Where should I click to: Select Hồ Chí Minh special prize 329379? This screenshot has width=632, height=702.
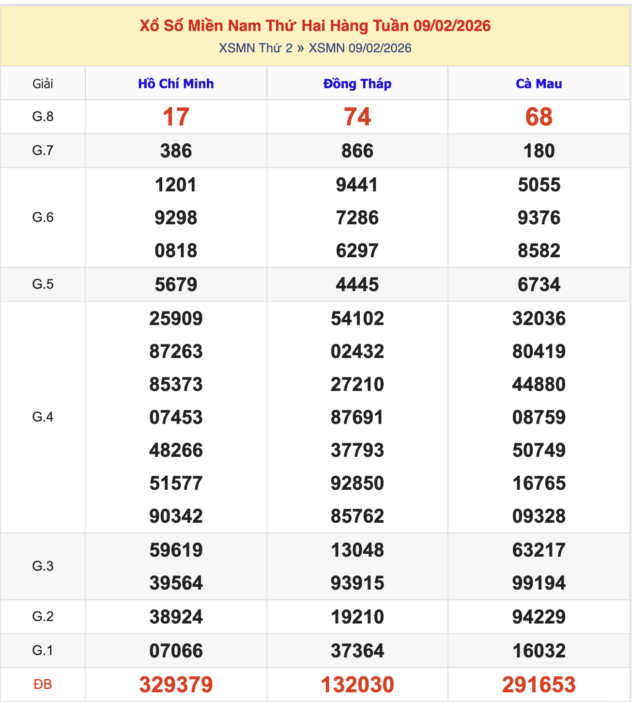[176, 685]
